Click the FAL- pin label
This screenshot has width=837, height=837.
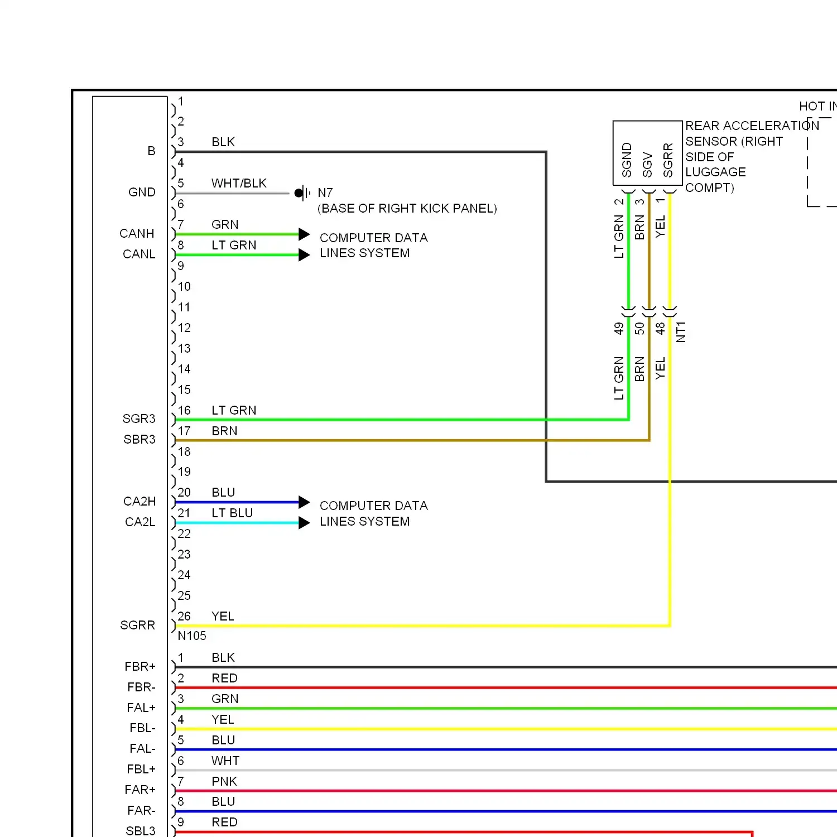[143, 749]
